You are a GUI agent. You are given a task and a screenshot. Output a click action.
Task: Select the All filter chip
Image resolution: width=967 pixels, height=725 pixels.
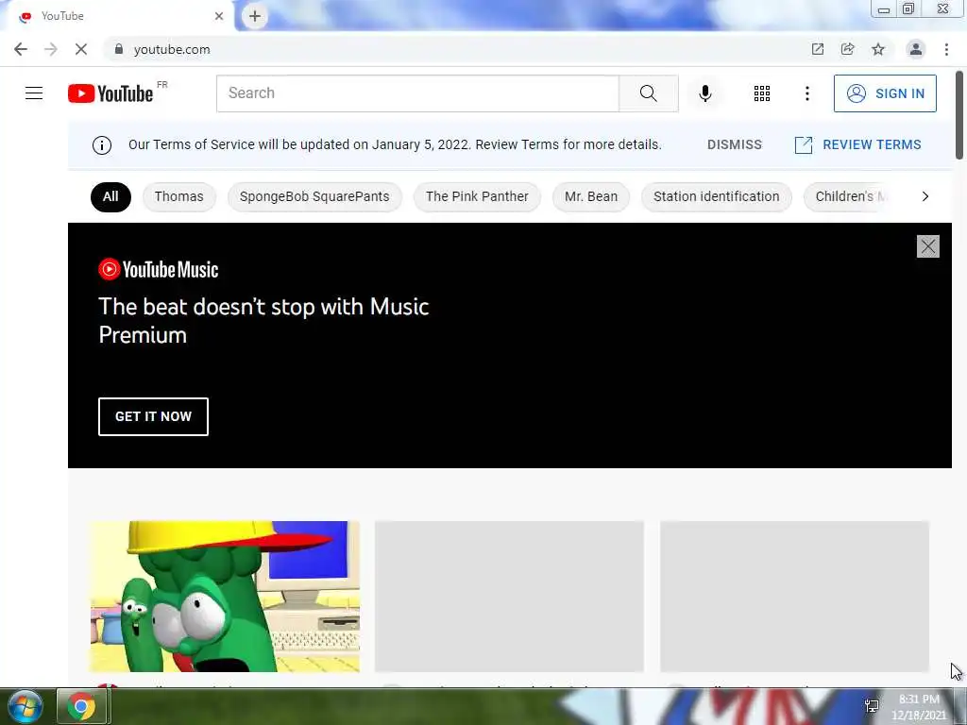coord(110,196)
